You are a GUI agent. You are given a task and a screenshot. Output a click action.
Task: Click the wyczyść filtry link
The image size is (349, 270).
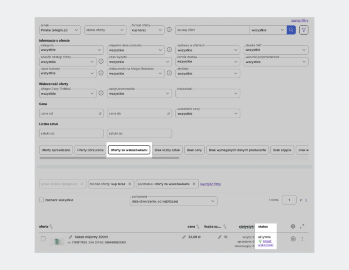(x=210, y=184)
